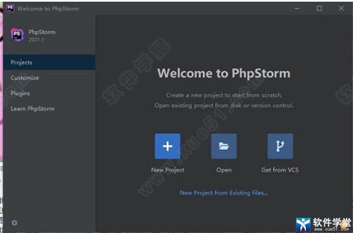Go to Learn PhpStorm tab
This screenshot has height=233, width=353.
click(49, 109)
